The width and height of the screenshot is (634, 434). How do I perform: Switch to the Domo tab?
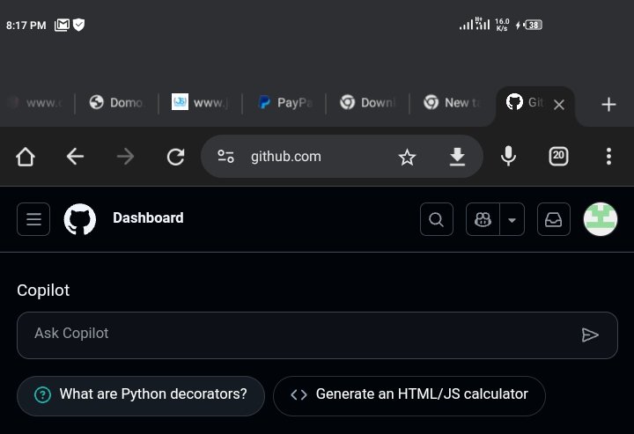click(x=116, y=103)
